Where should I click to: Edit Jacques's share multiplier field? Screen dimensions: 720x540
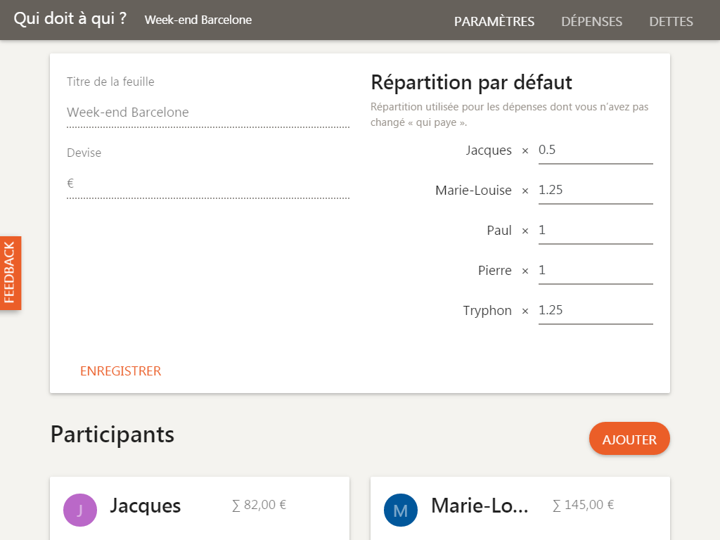(x=596, y=150)
